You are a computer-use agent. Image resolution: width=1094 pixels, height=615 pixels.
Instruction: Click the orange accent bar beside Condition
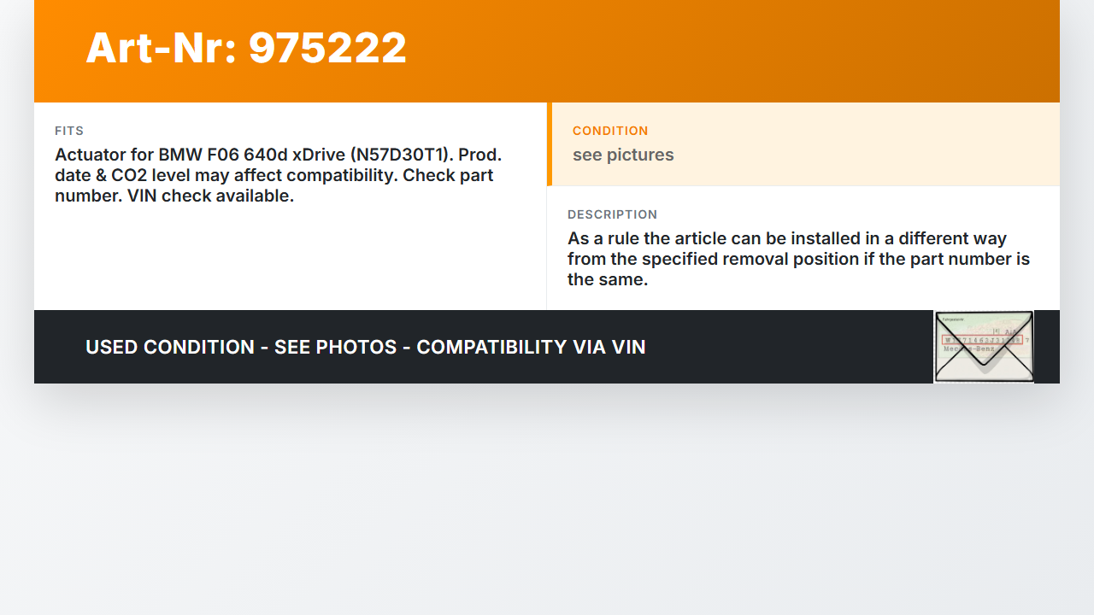coord(550,144)
